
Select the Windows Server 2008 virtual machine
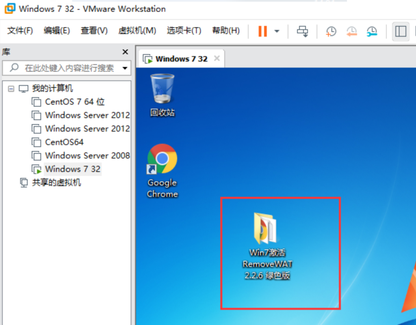87,155
